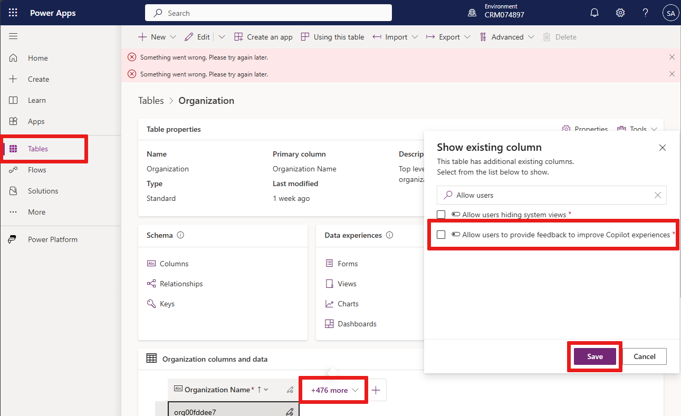Dismiss the first error banner
The image size is (681, 416).
[672, 57]
